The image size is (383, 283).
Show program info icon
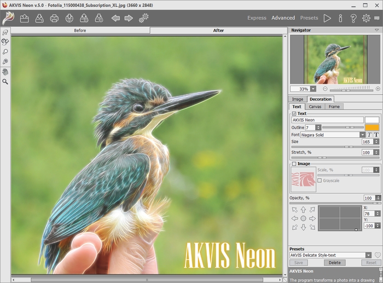340,18
